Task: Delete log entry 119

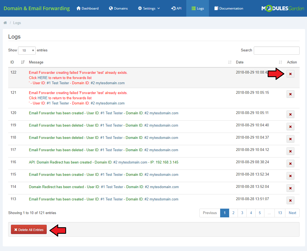Action: pos(290,127)
